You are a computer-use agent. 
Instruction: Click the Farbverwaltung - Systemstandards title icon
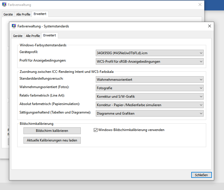click(x=14, y=26)
